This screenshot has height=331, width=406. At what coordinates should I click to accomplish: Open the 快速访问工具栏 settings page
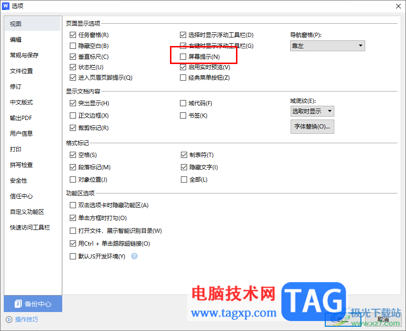click(32, 228)
